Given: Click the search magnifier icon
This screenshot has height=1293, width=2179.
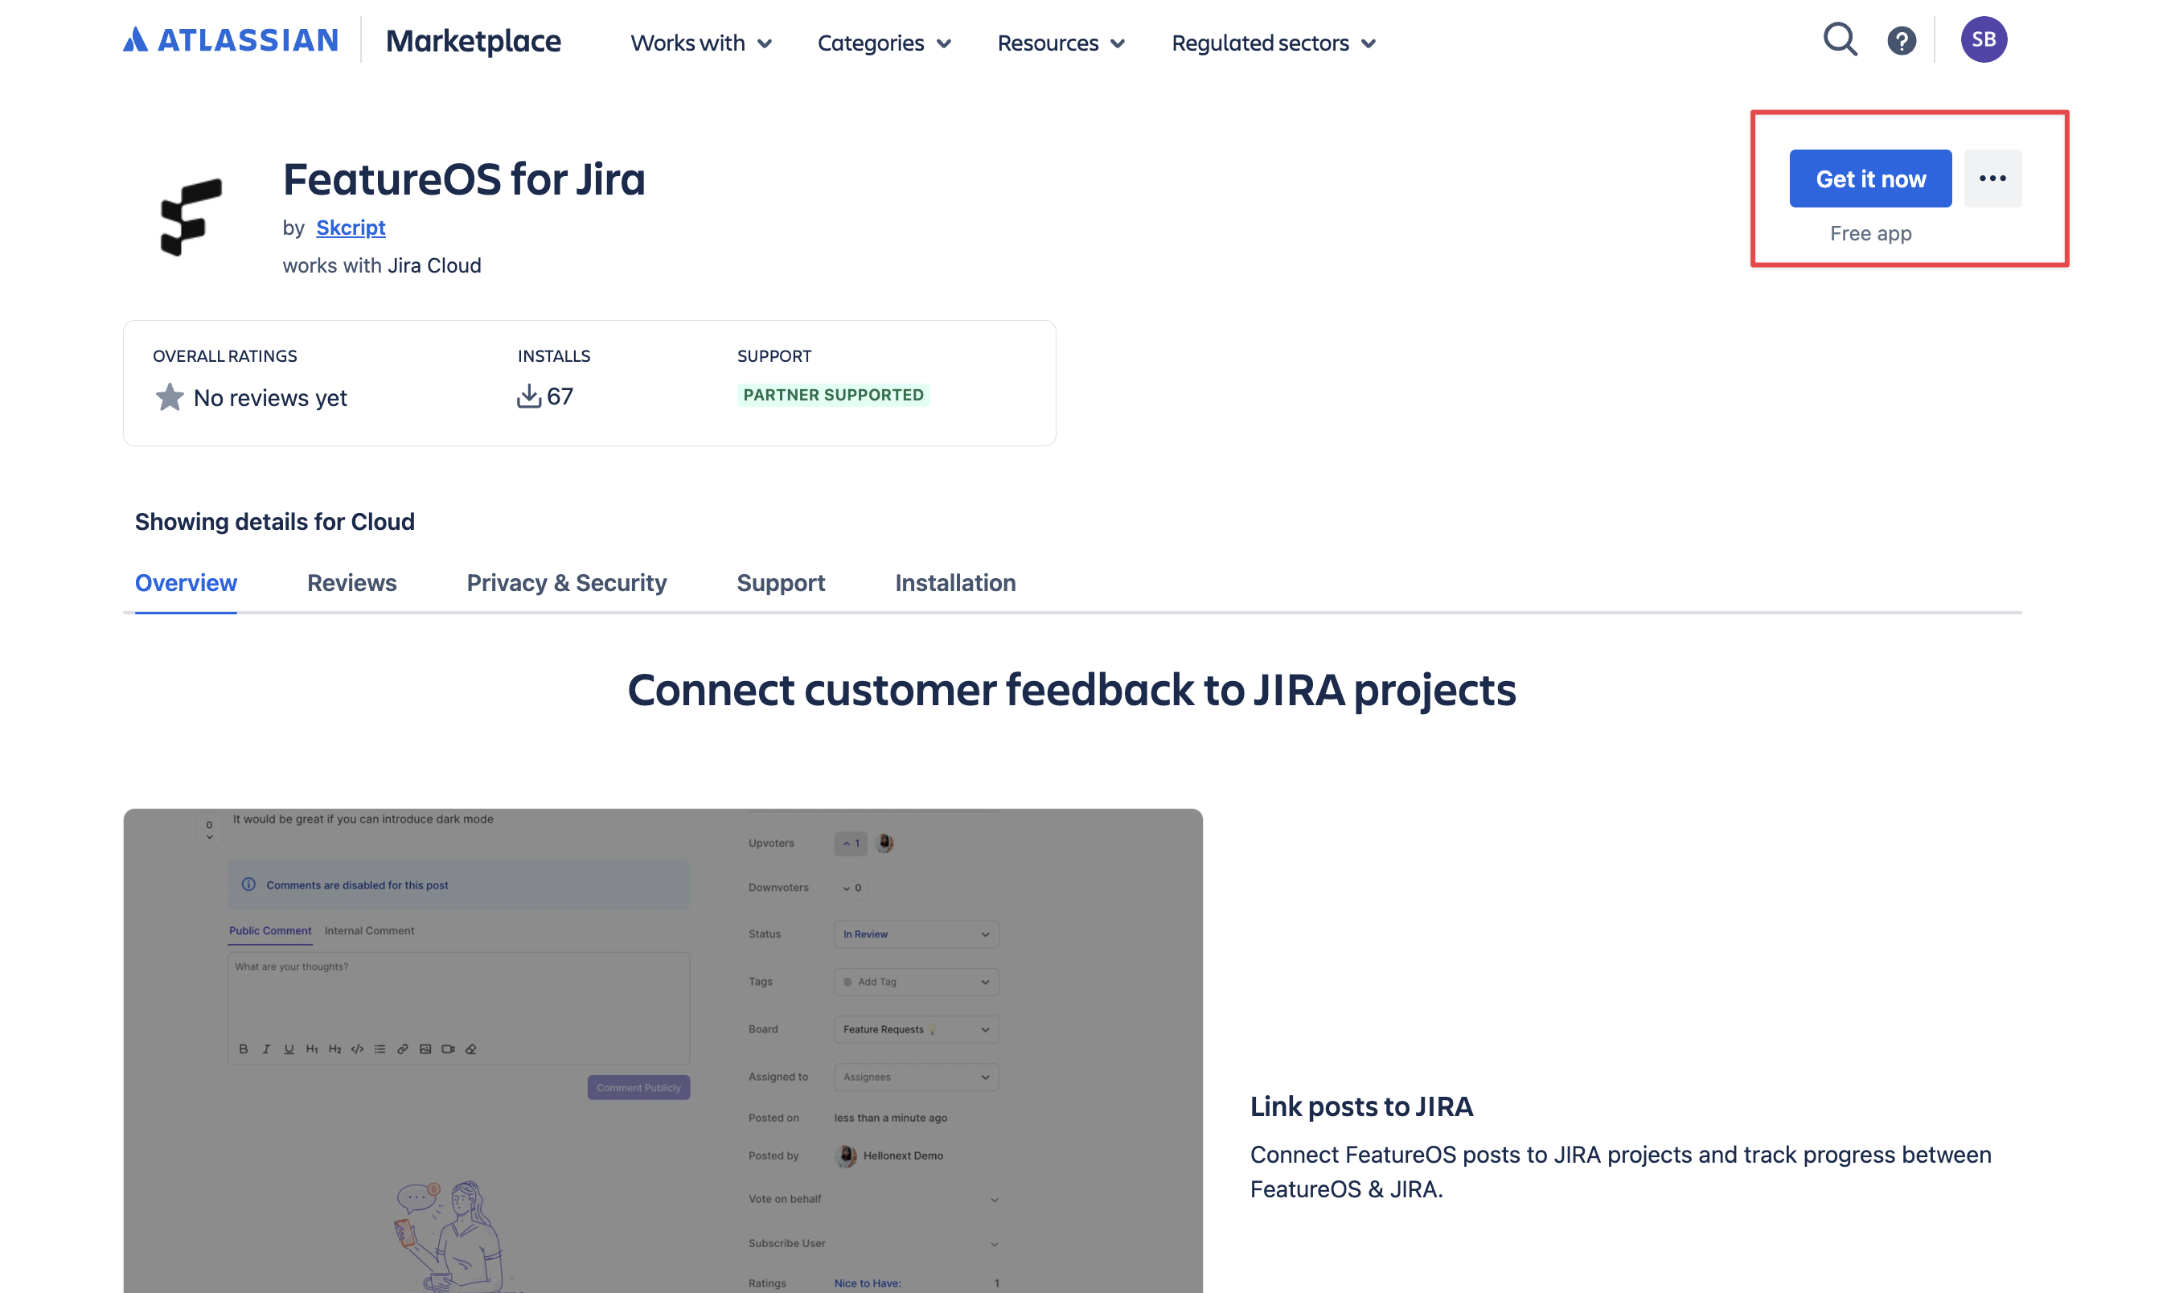Looking at the screenshot, I should (x=1839, y=40).
